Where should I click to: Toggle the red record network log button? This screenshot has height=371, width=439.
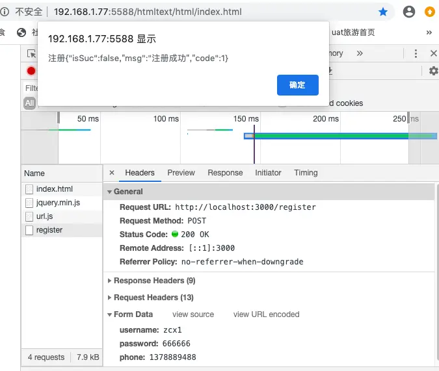point(31,71)
